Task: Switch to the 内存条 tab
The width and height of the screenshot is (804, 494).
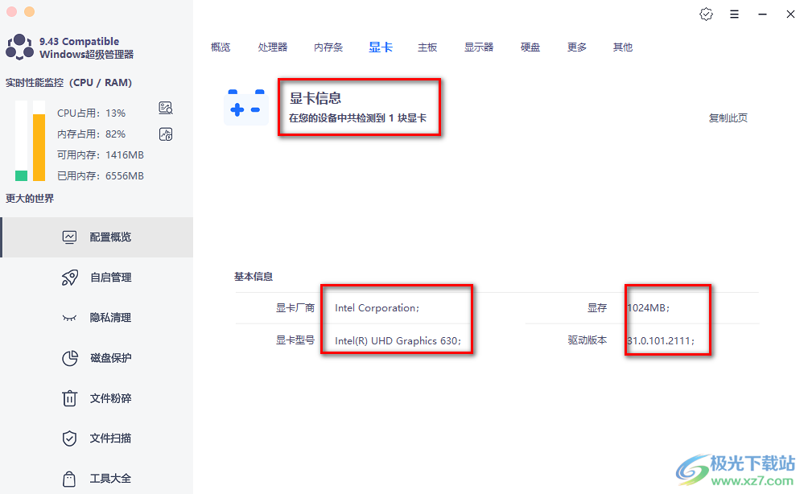Action: (328, 47)
